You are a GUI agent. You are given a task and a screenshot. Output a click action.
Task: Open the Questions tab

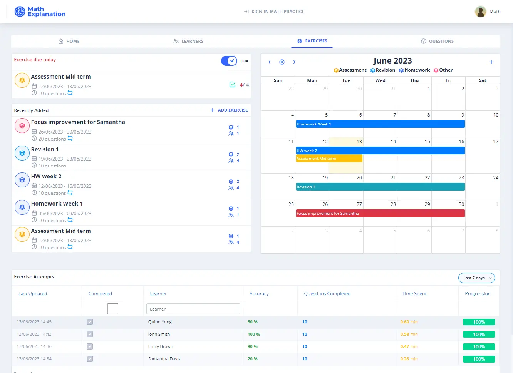437,41
